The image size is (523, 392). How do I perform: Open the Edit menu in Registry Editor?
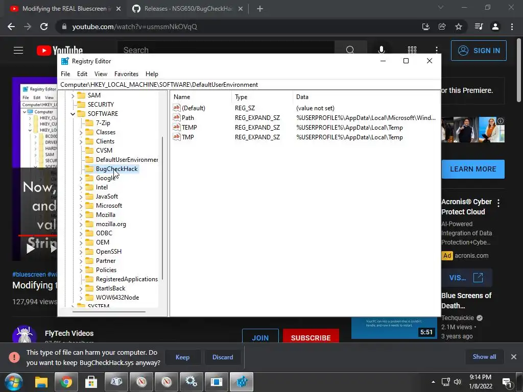(82, 74)
